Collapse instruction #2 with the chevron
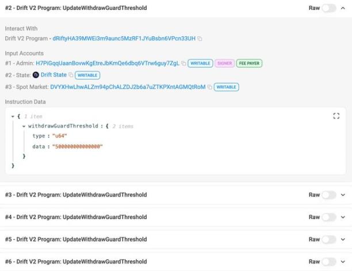Screen dimensions: 352x271 click(343, 8)
